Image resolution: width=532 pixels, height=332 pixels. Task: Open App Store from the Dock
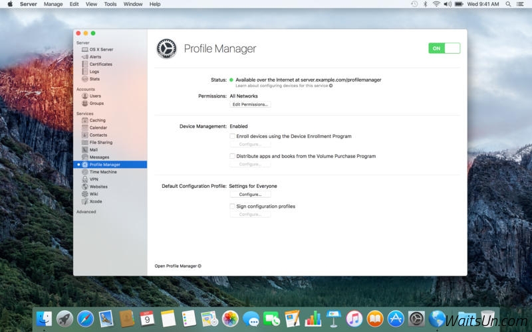396,319
